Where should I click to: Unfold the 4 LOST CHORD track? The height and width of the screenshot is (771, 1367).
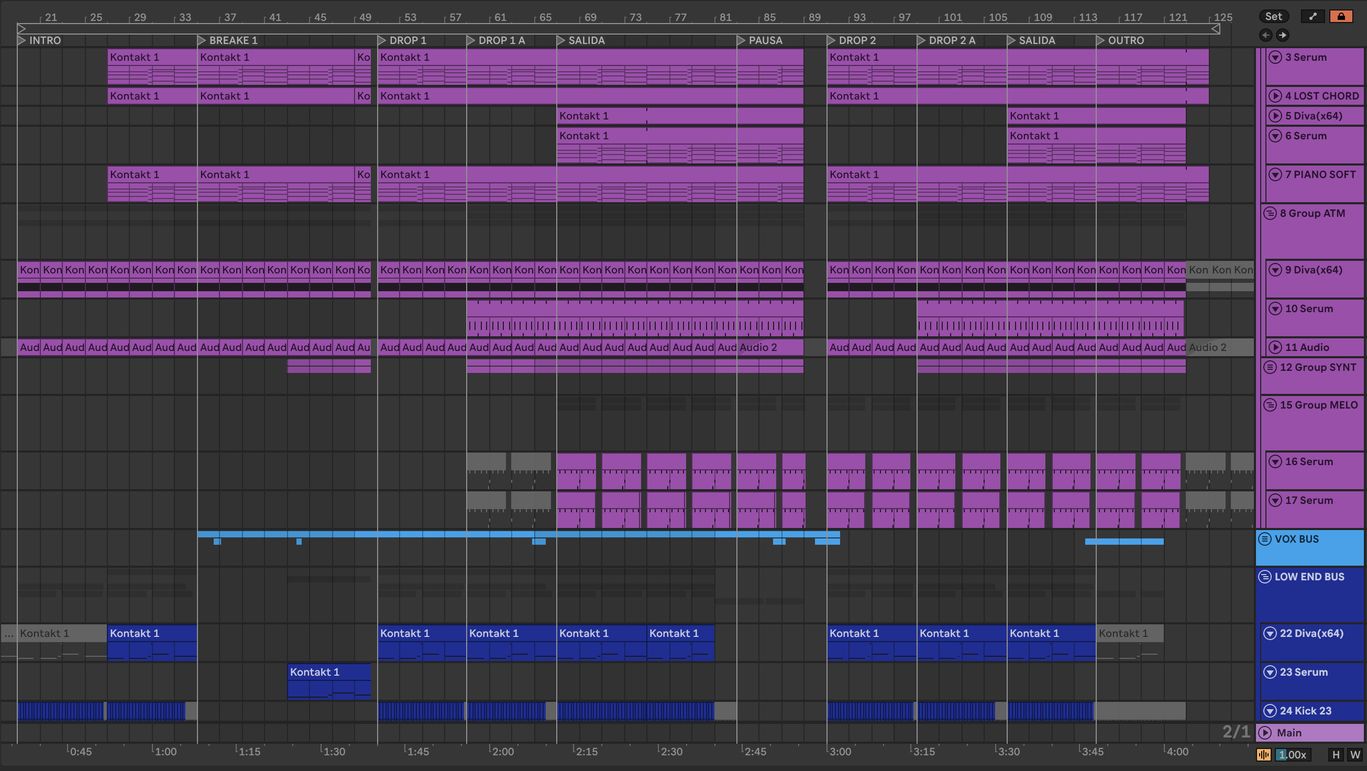point(1275,96)
